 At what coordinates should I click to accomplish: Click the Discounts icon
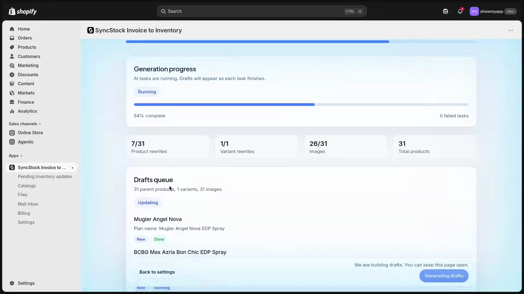pos(12,75)
